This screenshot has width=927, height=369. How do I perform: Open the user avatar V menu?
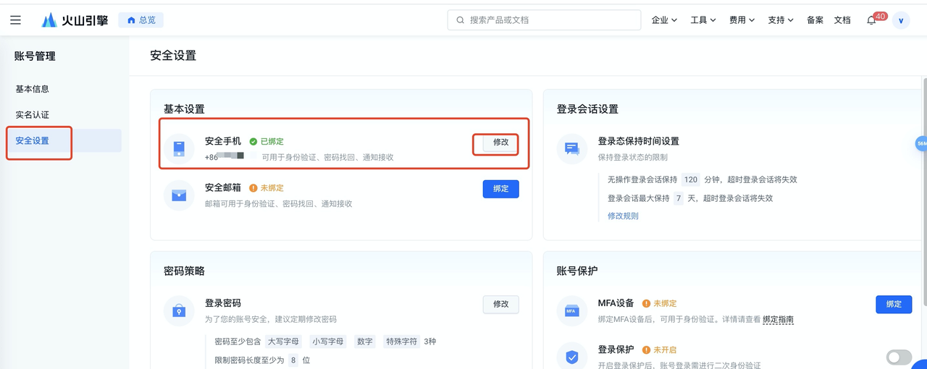pyautogui.click(x=900, y=20)
